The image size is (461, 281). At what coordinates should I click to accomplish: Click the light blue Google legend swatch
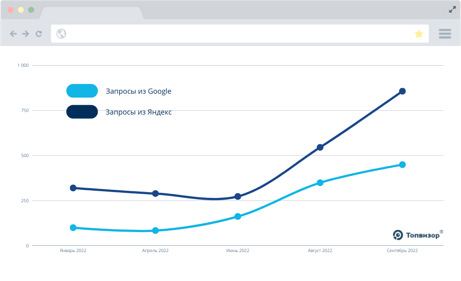(x=82, y=91)
